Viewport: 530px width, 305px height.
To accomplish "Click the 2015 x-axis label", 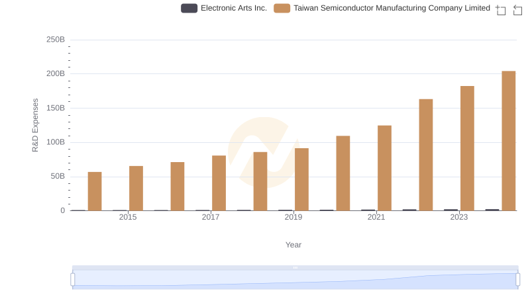I will [x=128, y=217].
